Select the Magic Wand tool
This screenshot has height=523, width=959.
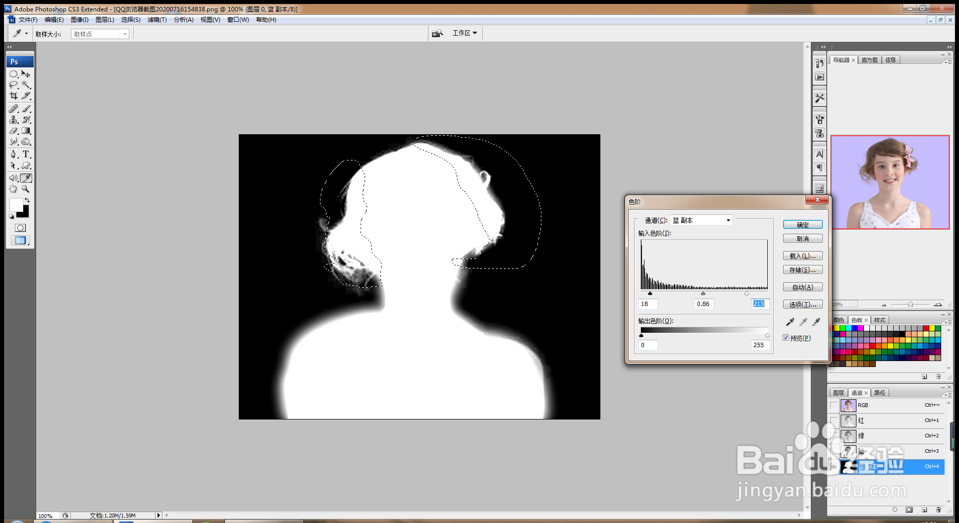pyautogui.click(x=26, y=85)
